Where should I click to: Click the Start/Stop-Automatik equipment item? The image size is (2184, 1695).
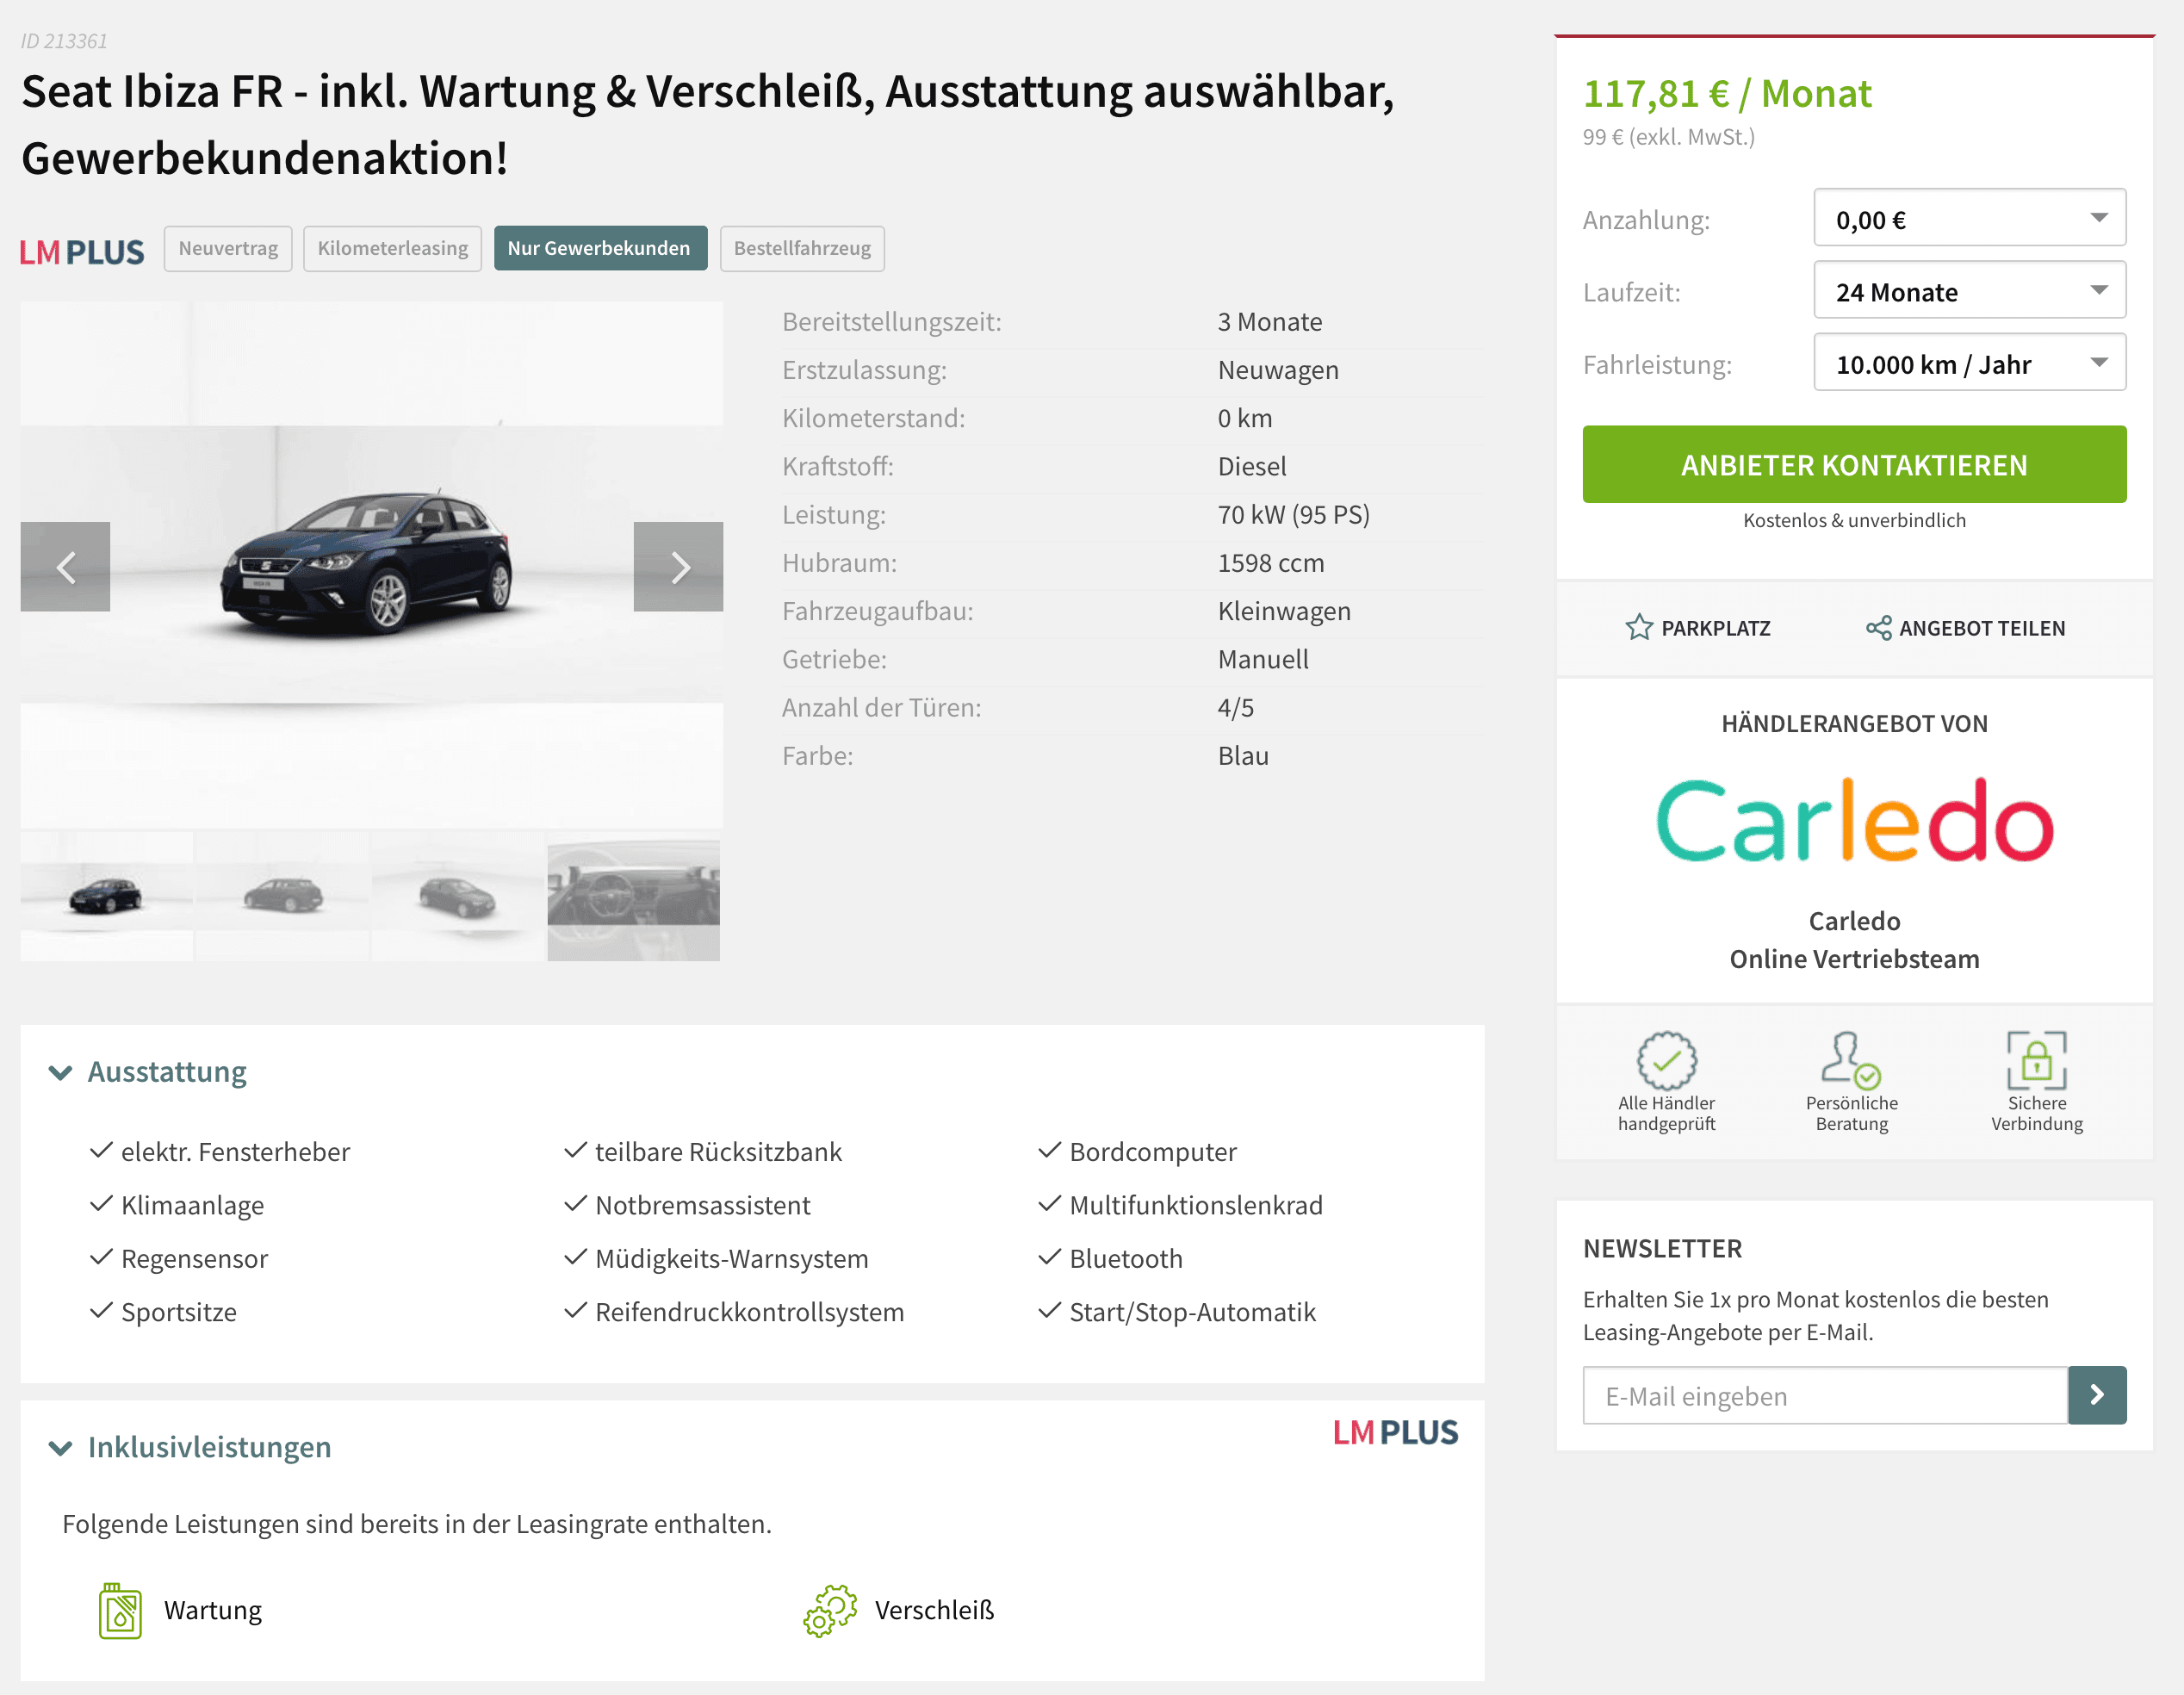tap(1193, 1312)
